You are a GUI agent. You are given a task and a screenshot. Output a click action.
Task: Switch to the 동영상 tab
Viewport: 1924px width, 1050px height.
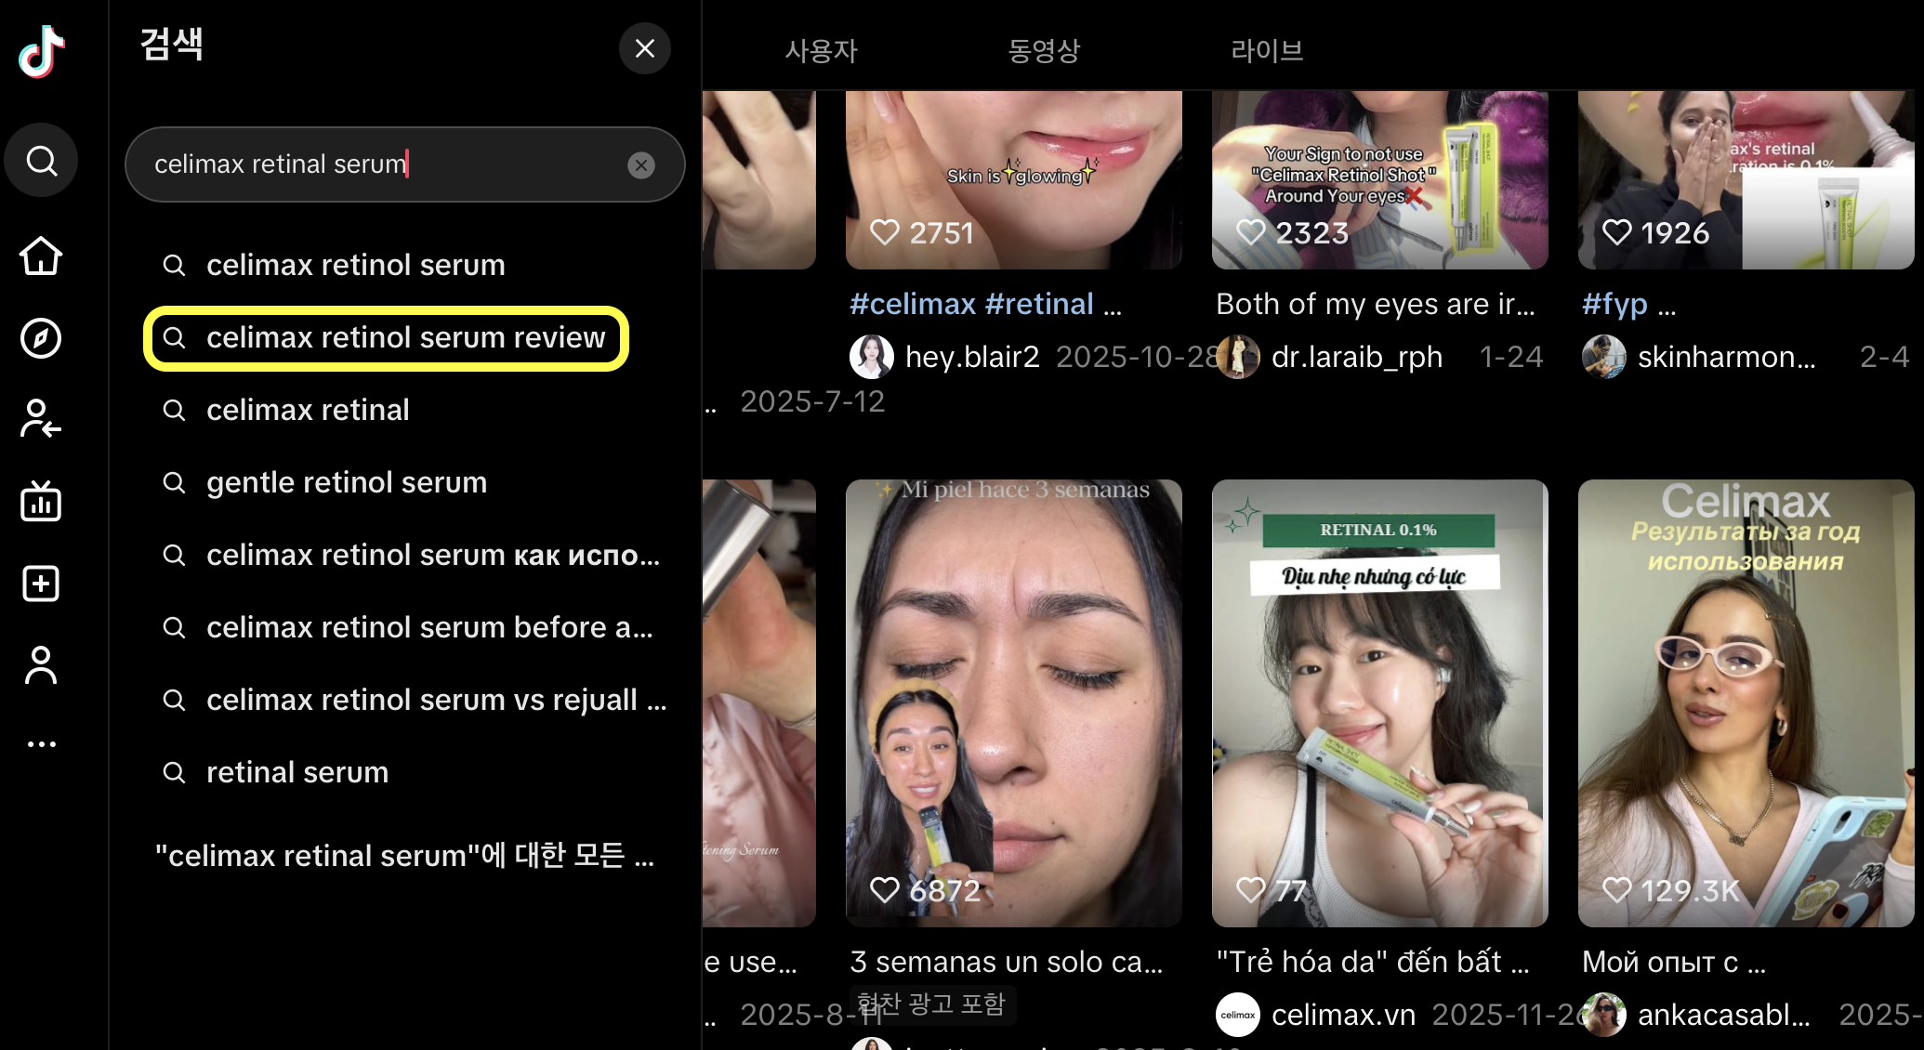coord(1044,50)
